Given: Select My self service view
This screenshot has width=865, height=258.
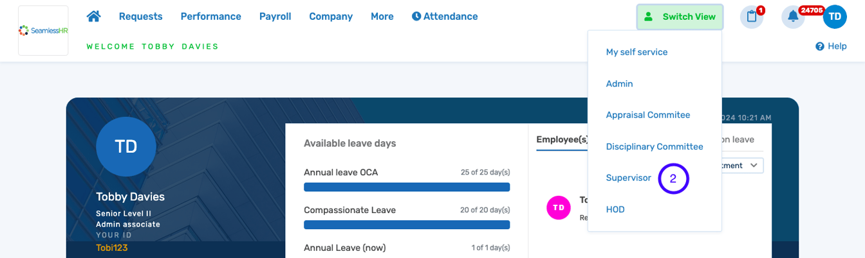Looking at the screenshot, I should point(637,52).
